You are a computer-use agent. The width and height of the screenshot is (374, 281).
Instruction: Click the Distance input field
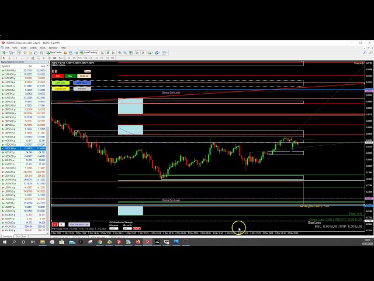tap(115, 228)
